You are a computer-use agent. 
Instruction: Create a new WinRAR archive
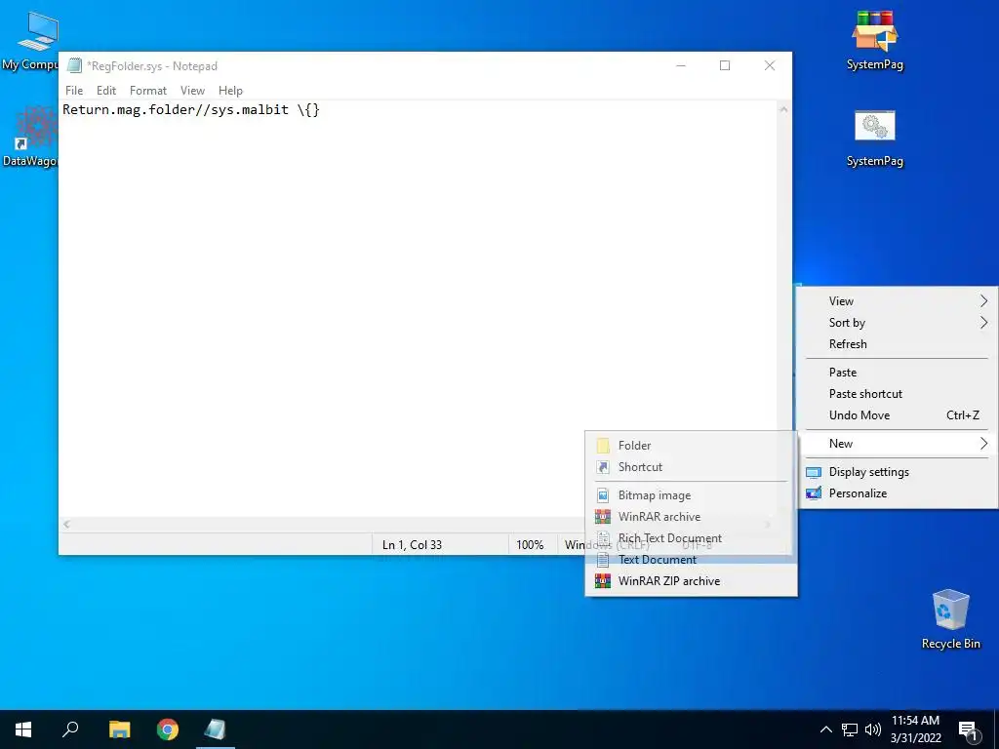(691, 517)
